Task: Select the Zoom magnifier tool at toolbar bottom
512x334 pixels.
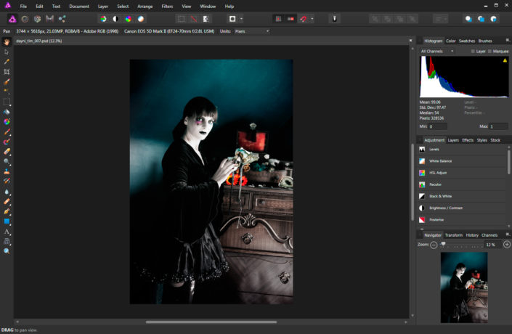Action: 7,251
